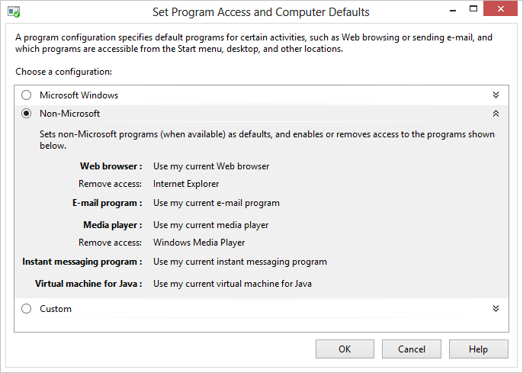Choose the Custom radio button

27,309
